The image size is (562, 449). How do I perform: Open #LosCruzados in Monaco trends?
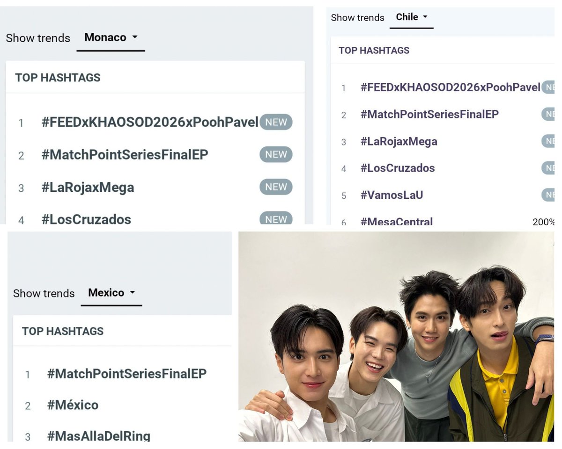(x=86, y=219)
